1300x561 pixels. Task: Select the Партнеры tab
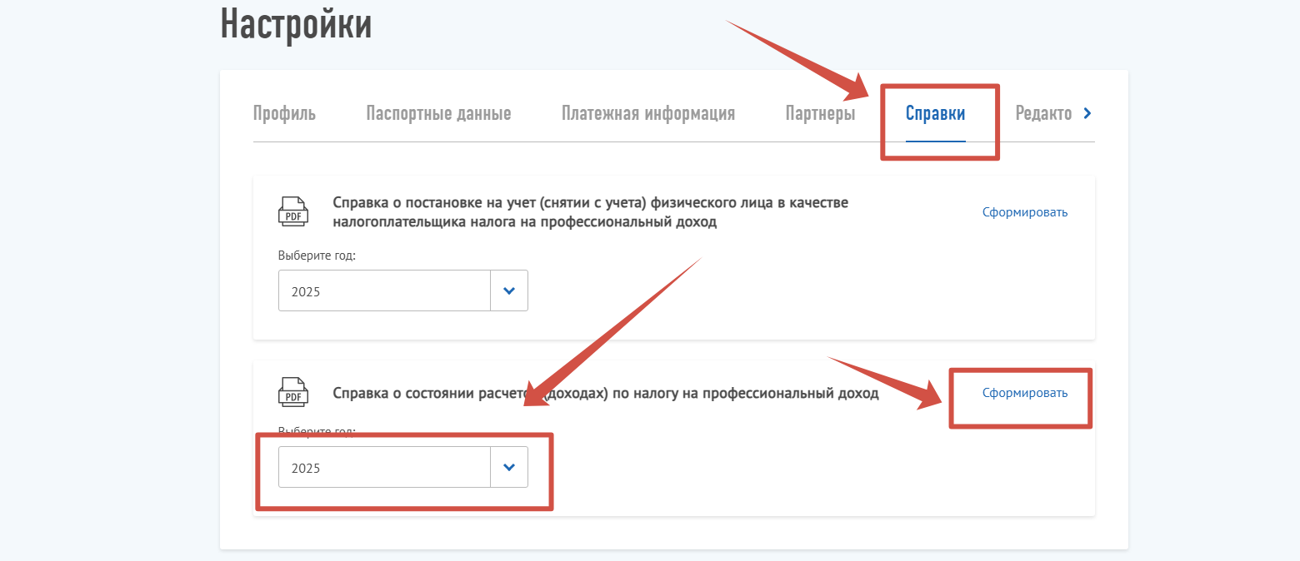(820, 114)
